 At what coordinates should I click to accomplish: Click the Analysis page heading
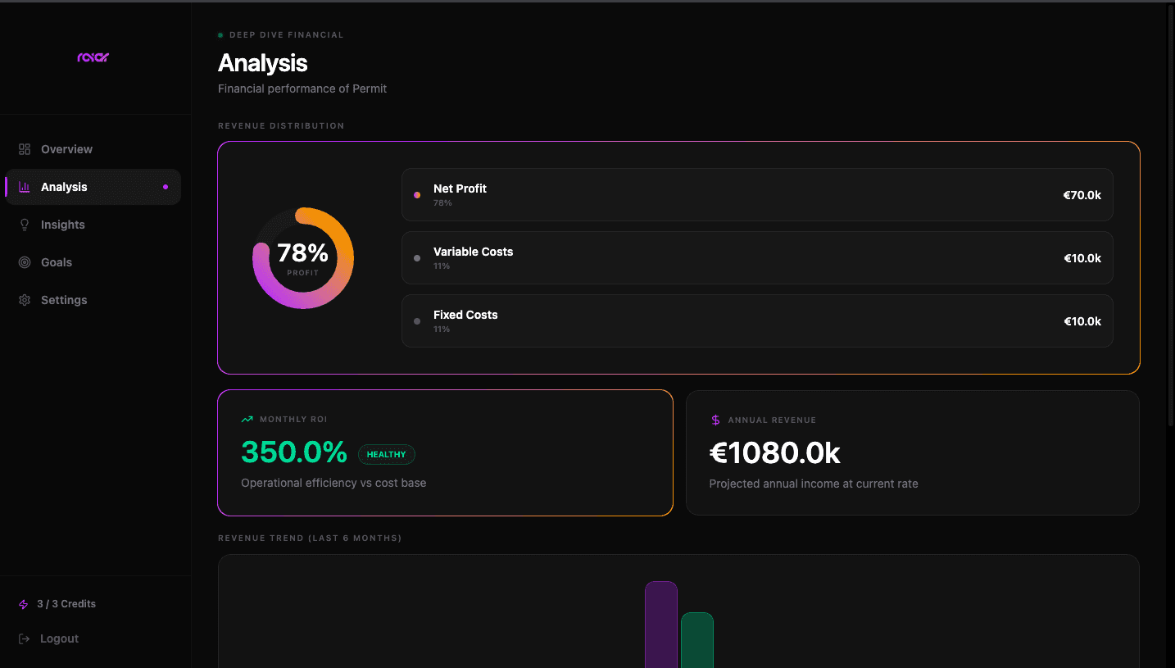(263, 63)
